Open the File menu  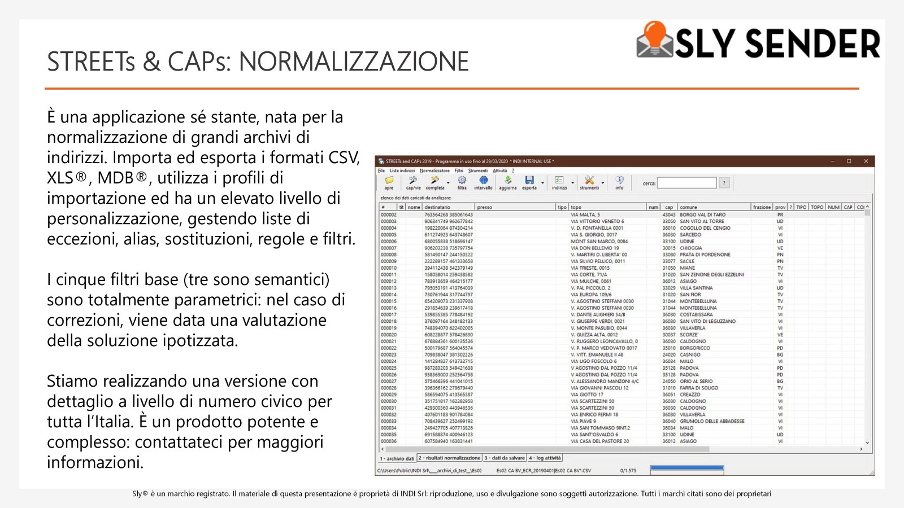(381, 170)
